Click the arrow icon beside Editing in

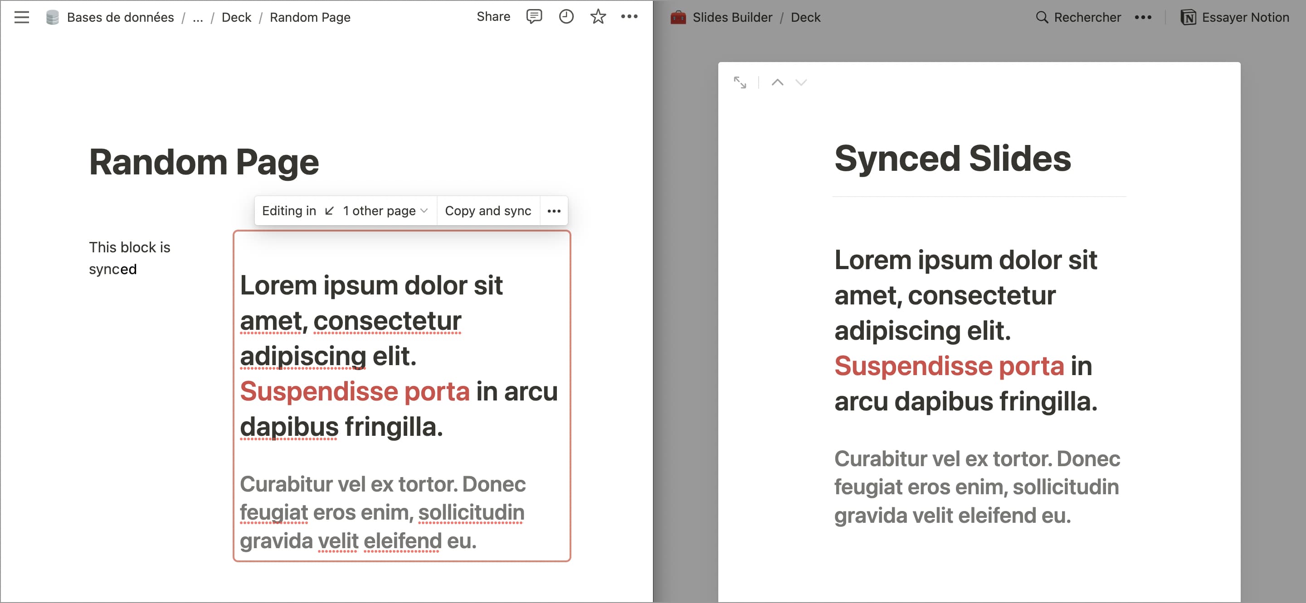point(329,211)
